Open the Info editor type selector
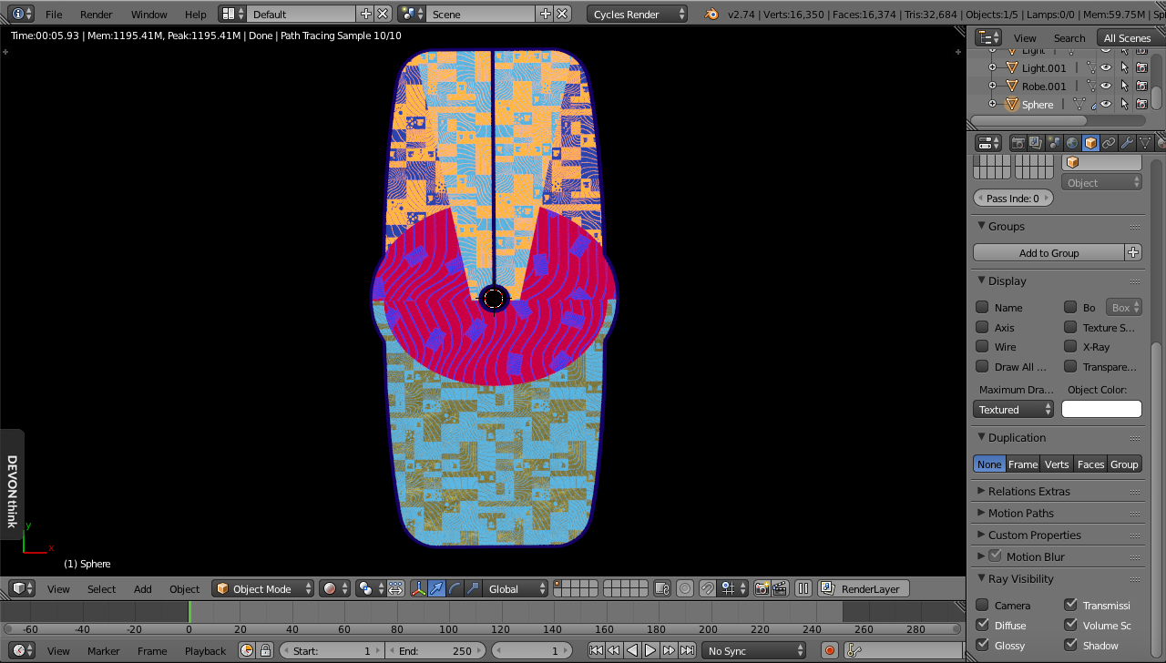Screen dimensions: 1166x663 (x=22, y=14)
